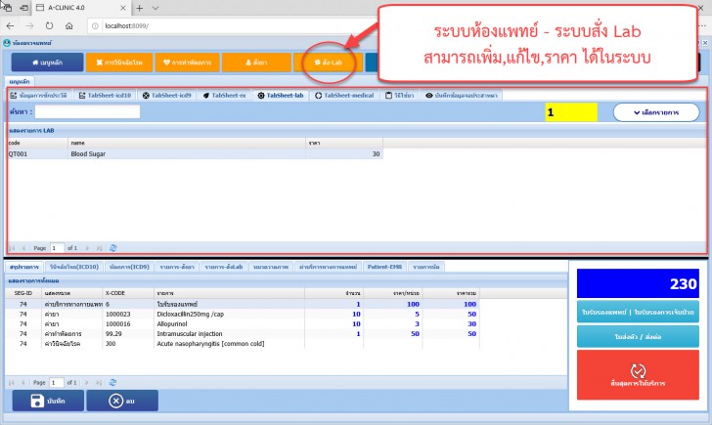Go to first page in summary table pager
The image size is (712, 425).
coord(12,383)
